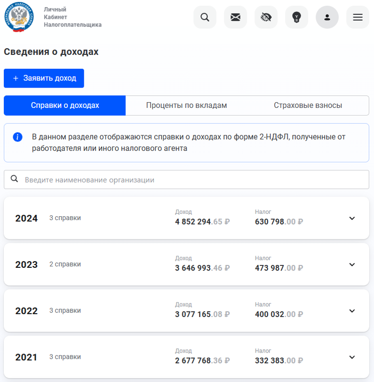Screen dimensions: 374x382
Task: Click '3 справки' text in 2022 row
Action: tap(65, 310)
